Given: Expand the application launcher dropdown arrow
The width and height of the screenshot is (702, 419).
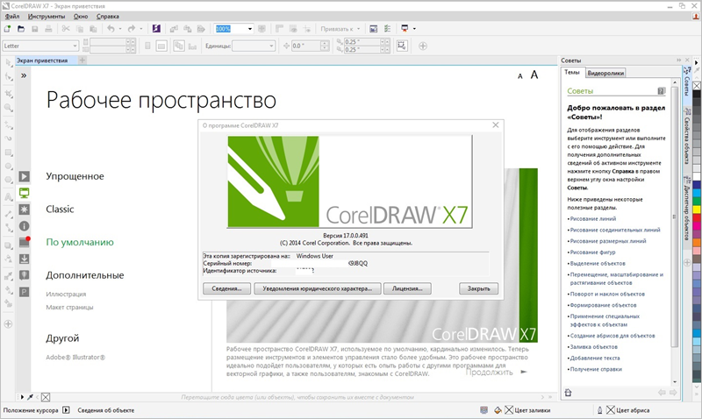Looking at the screenshot, I should tap(414, 29).
